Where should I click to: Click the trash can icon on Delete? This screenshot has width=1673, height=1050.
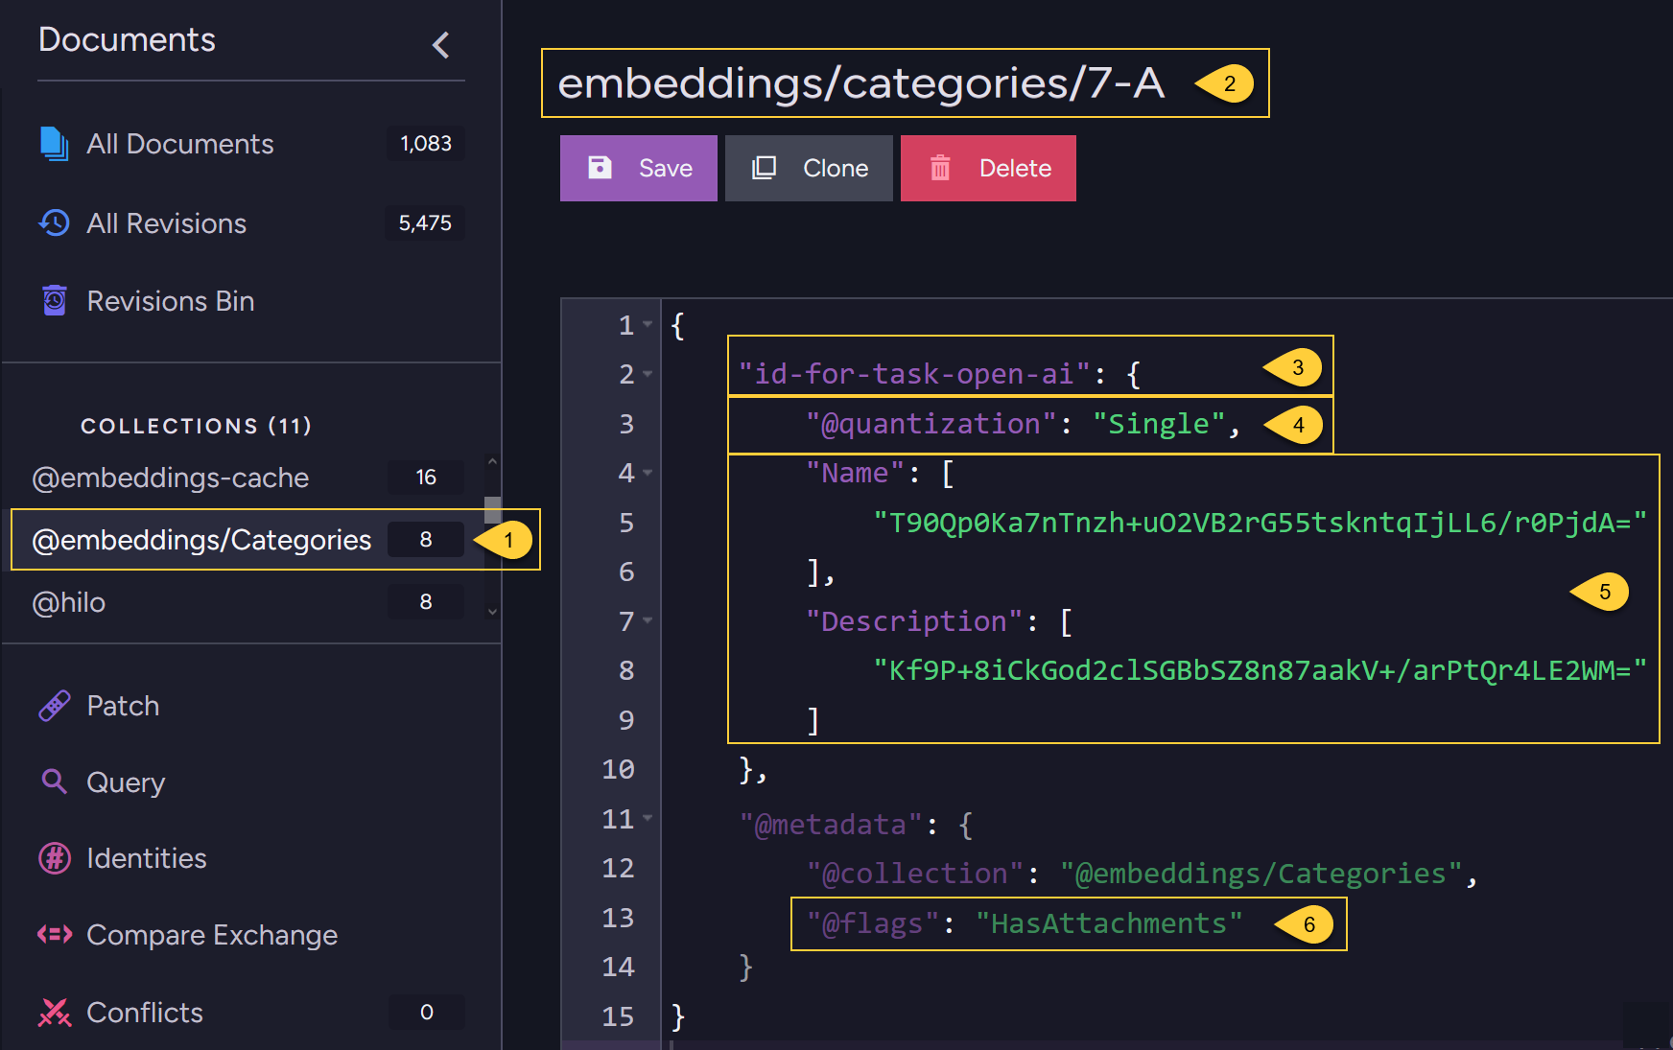pos(940,168)
